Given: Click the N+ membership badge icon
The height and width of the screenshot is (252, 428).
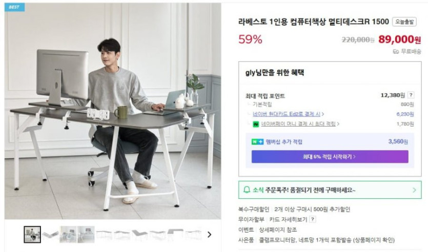Looking at the screenshot, I should (257, 142).
